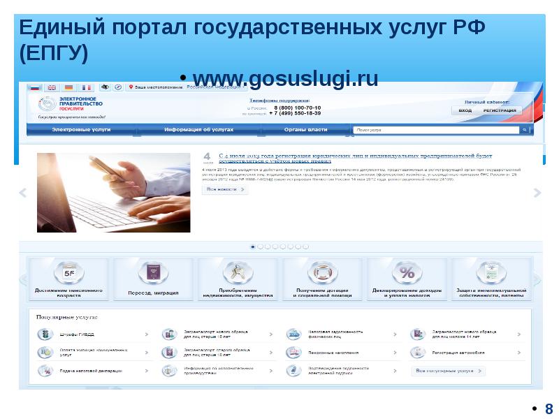Image resolution: width=559 pixels, height=419 pixels.
Task: Expand the Штрафы ГИБДД service arrow
Action: coord(146,335)
